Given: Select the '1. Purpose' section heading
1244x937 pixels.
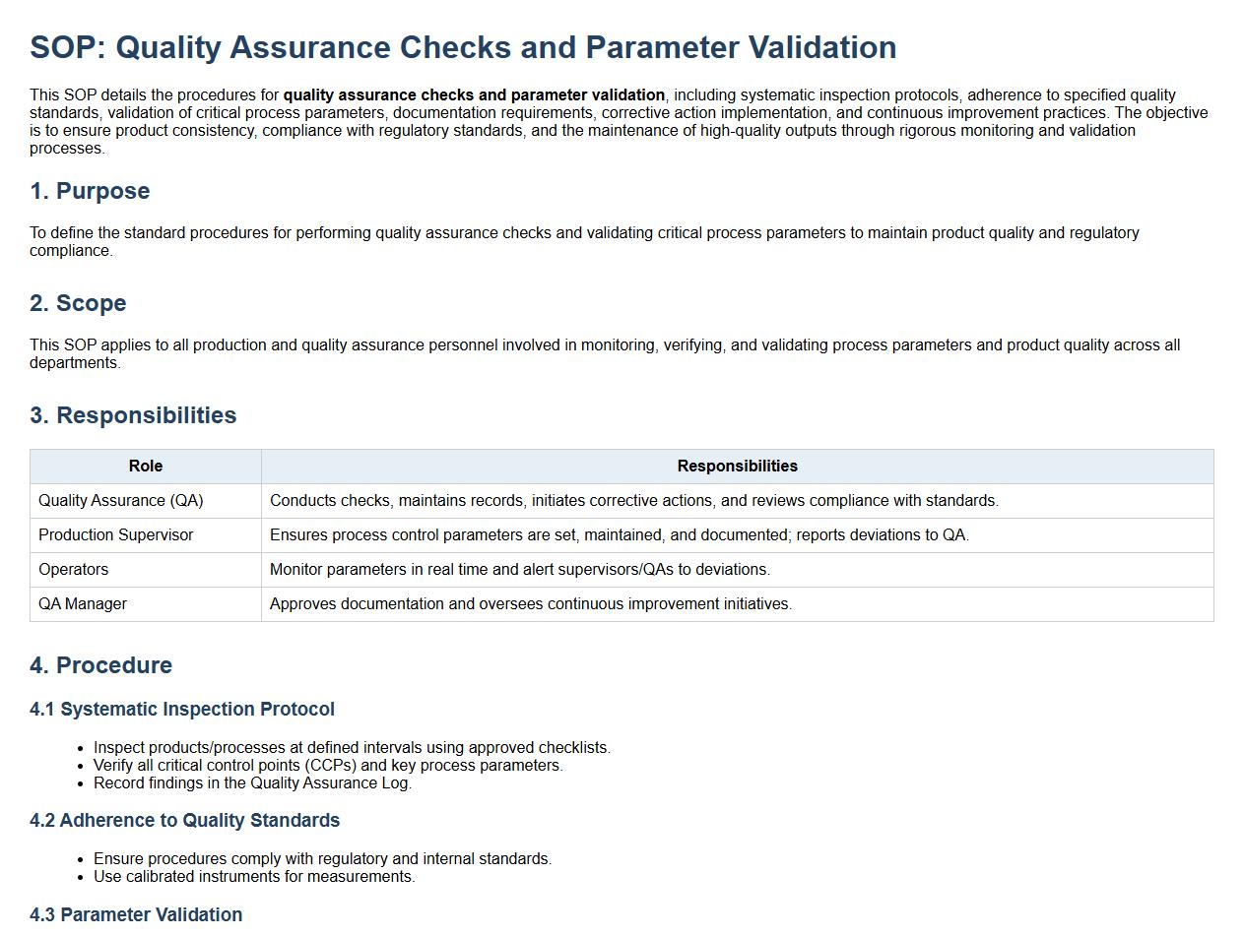Looking at the screenshot, I should (90, 191).
